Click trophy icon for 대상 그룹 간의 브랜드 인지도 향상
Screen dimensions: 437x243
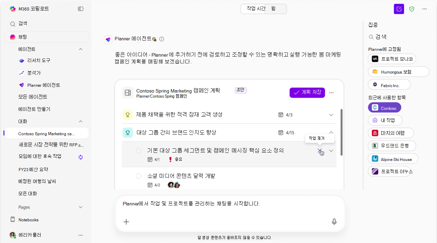pos(128,133)
